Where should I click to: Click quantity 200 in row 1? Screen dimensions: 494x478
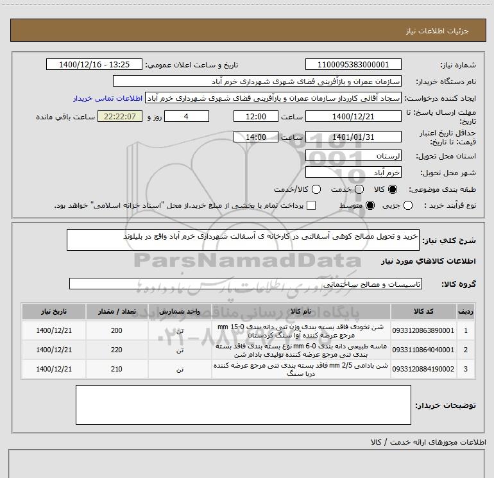click(117, 330)
